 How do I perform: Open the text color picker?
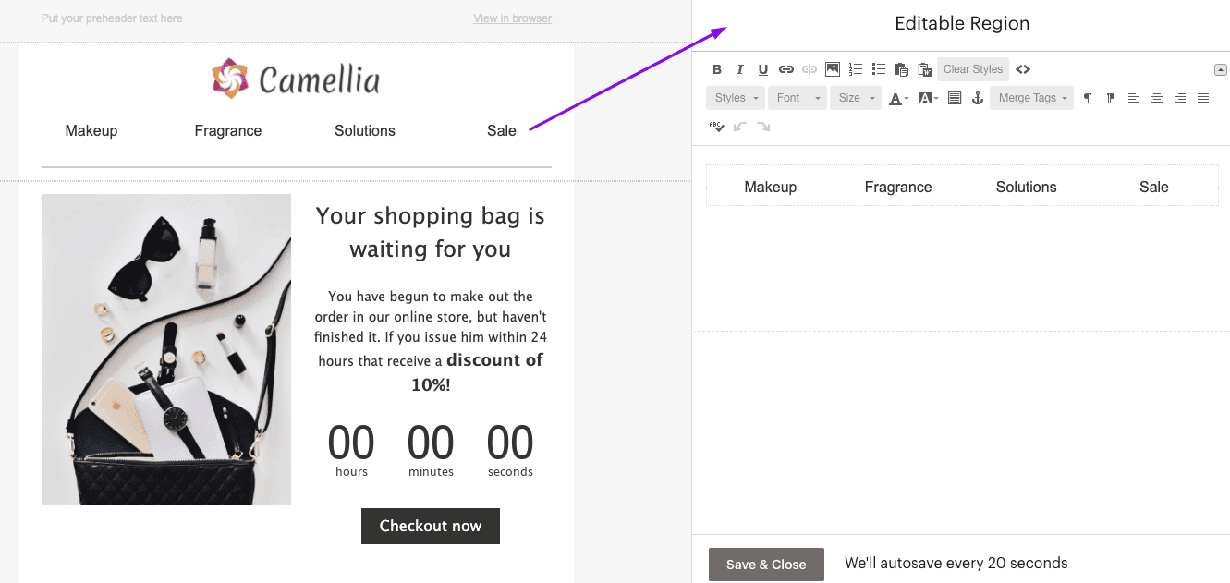click(x=897, y=97)
